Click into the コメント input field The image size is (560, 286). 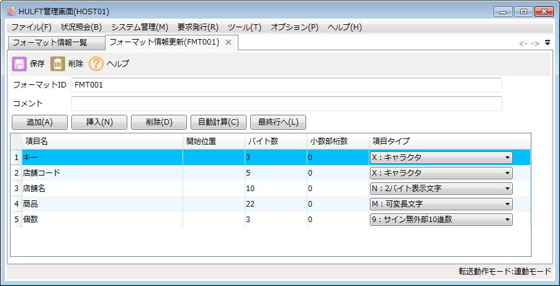286,103
